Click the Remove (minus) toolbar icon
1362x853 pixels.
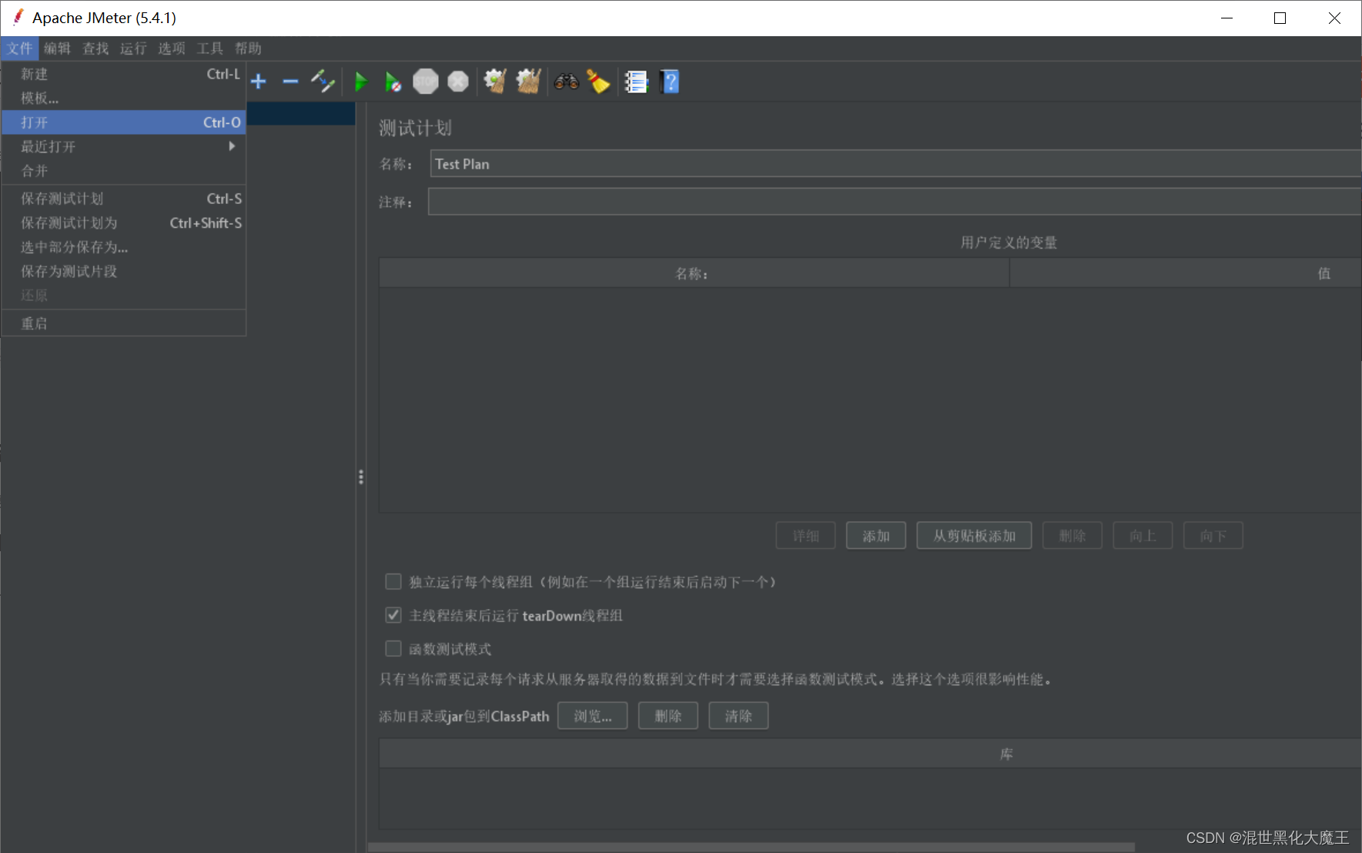pyautogui.click(x=290, y=82)
